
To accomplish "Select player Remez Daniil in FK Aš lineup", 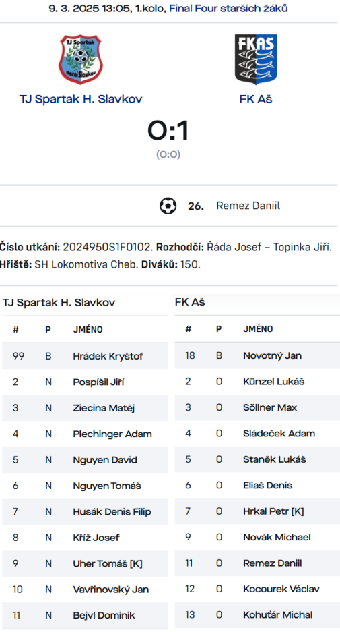I will click(273, 563).
